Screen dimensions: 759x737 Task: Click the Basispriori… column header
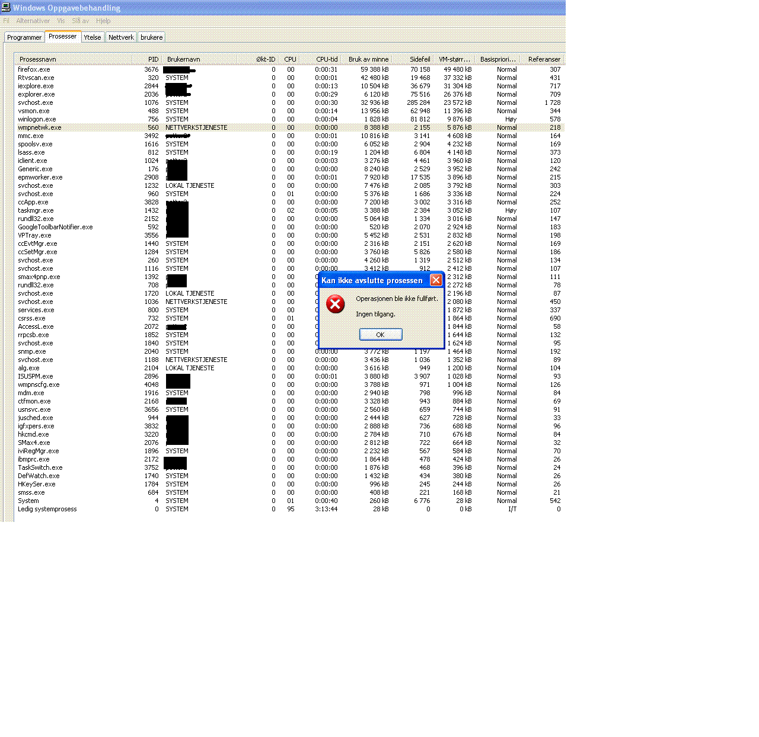[497, 59]
